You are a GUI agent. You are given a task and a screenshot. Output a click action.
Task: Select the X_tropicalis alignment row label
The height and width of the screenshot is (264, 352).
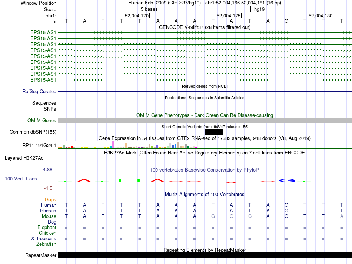click(x=44, y=239)
